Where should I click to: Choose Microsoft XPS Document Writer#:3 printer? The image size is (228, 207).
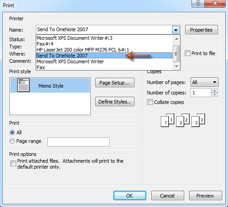[x=74, y=38]
